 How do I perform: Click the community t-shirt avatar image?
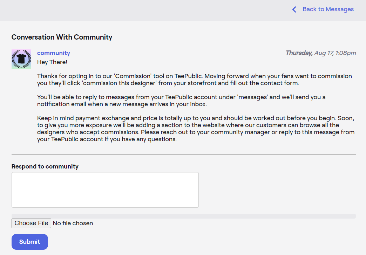click(21, 59)
